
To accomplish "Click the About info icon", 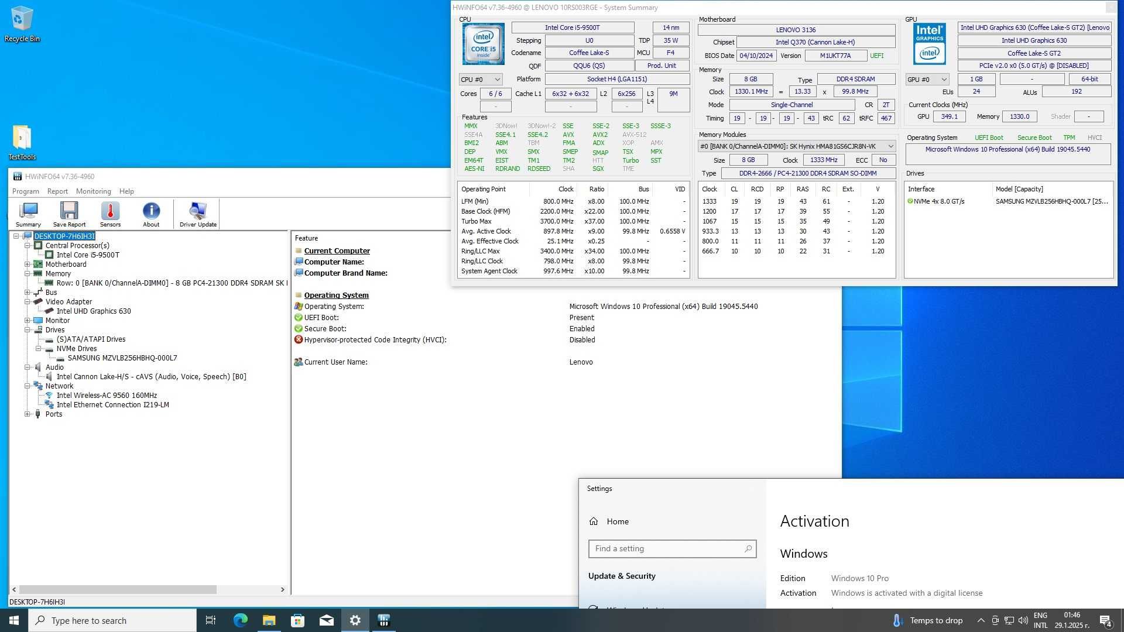I will [151, 214].
